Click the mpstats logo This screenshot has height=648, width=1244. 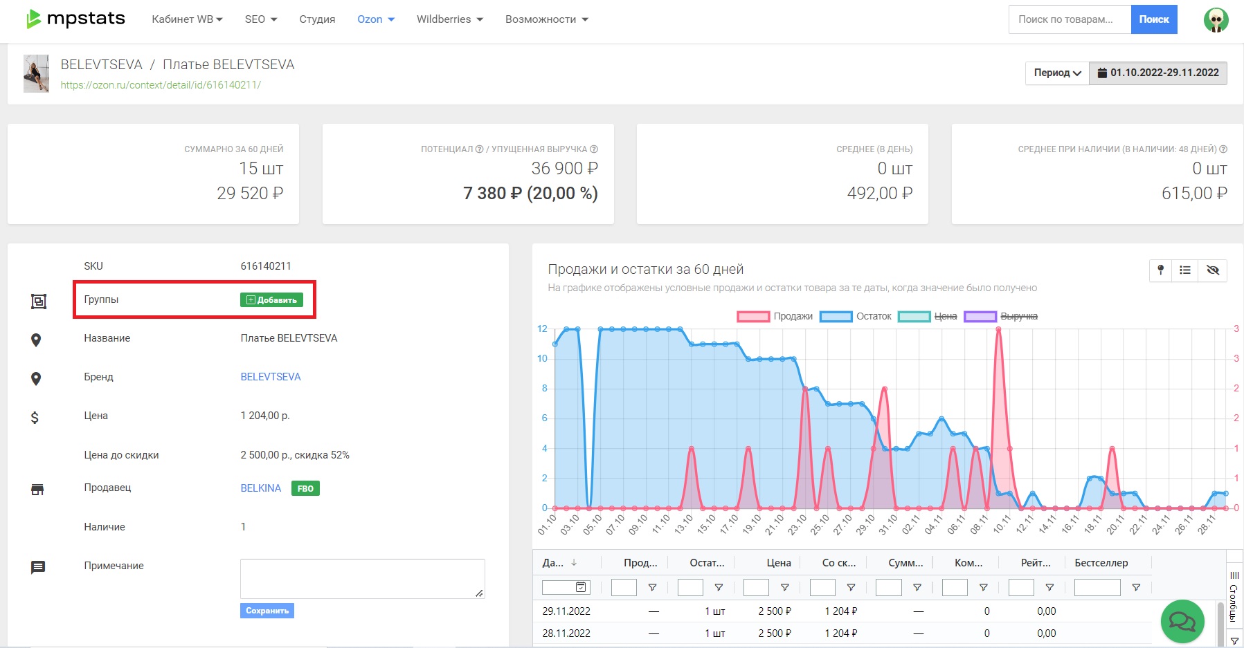(x=75, y=19)
